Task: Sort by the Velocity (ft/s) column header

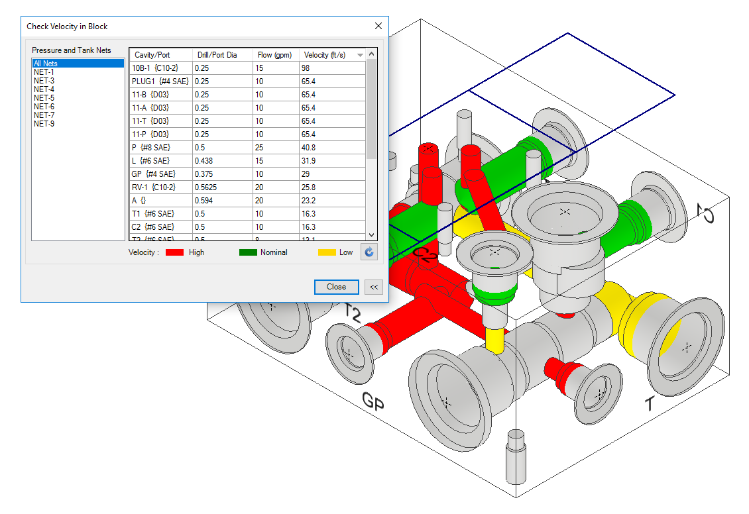Action: pos(333,55)
